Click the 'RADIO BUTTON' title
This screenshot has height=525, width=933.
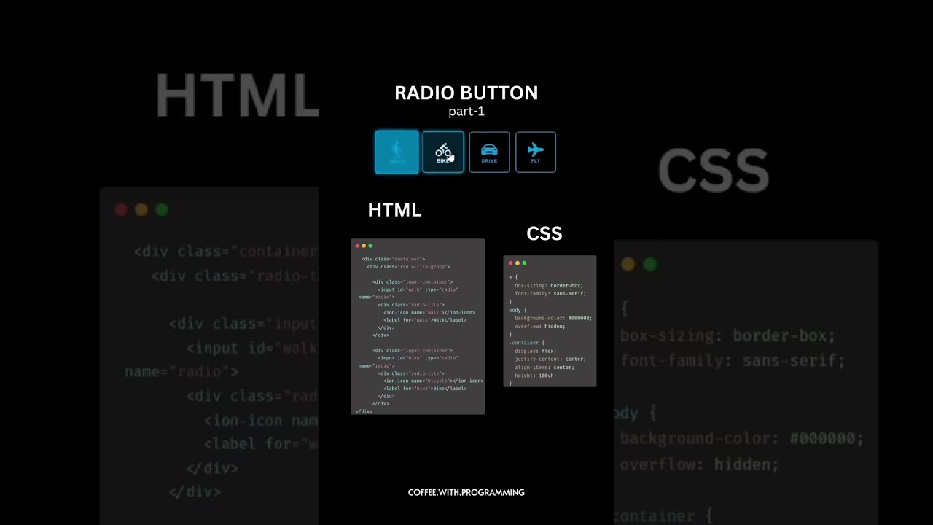click(x=466, y=93)
